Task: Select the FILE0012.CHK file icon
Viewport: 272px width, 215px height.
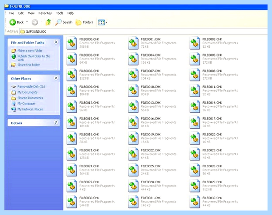Action: point(72,106)
